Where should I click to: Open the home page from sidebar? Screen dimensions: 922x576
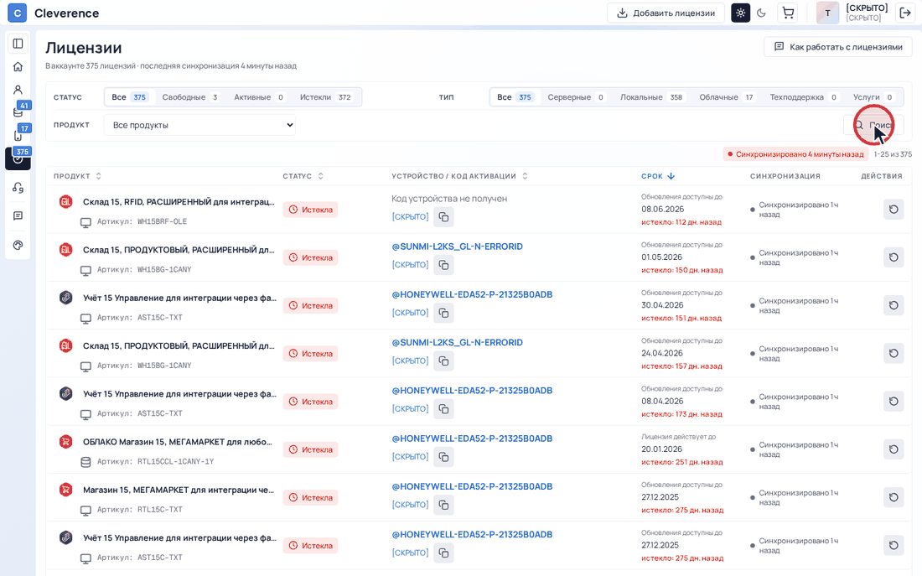click(x=18, y=66)
